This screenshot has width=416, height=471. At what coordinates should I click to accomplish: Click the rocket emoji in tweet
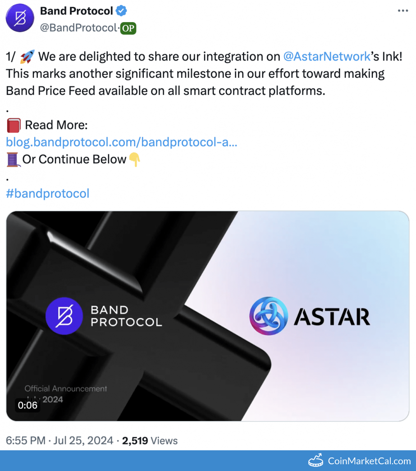coord(27,57)
